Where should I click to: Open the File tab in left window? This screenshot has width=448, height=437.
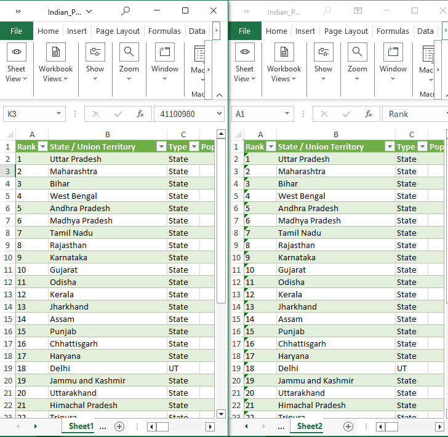pos(16,31)
